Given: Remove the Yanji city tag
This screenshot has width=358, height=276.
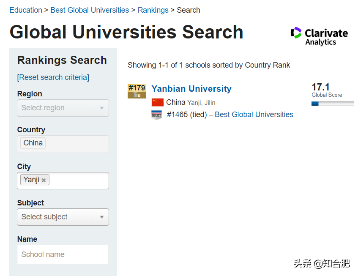Looking at the screenshot, I should (44, 180).
